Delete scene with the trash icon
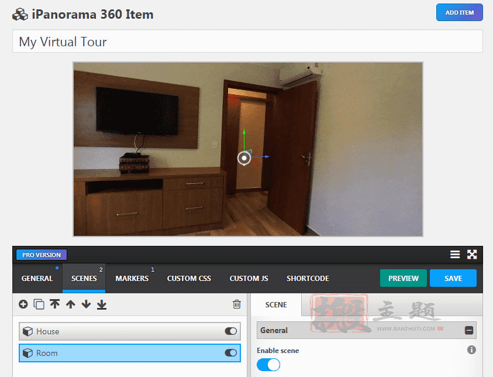493x377 pixels. click(237, 304)
